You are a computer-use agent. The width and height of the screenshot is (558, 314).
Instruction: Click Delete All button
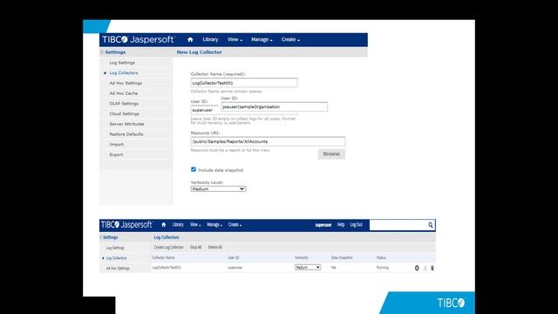215,247
